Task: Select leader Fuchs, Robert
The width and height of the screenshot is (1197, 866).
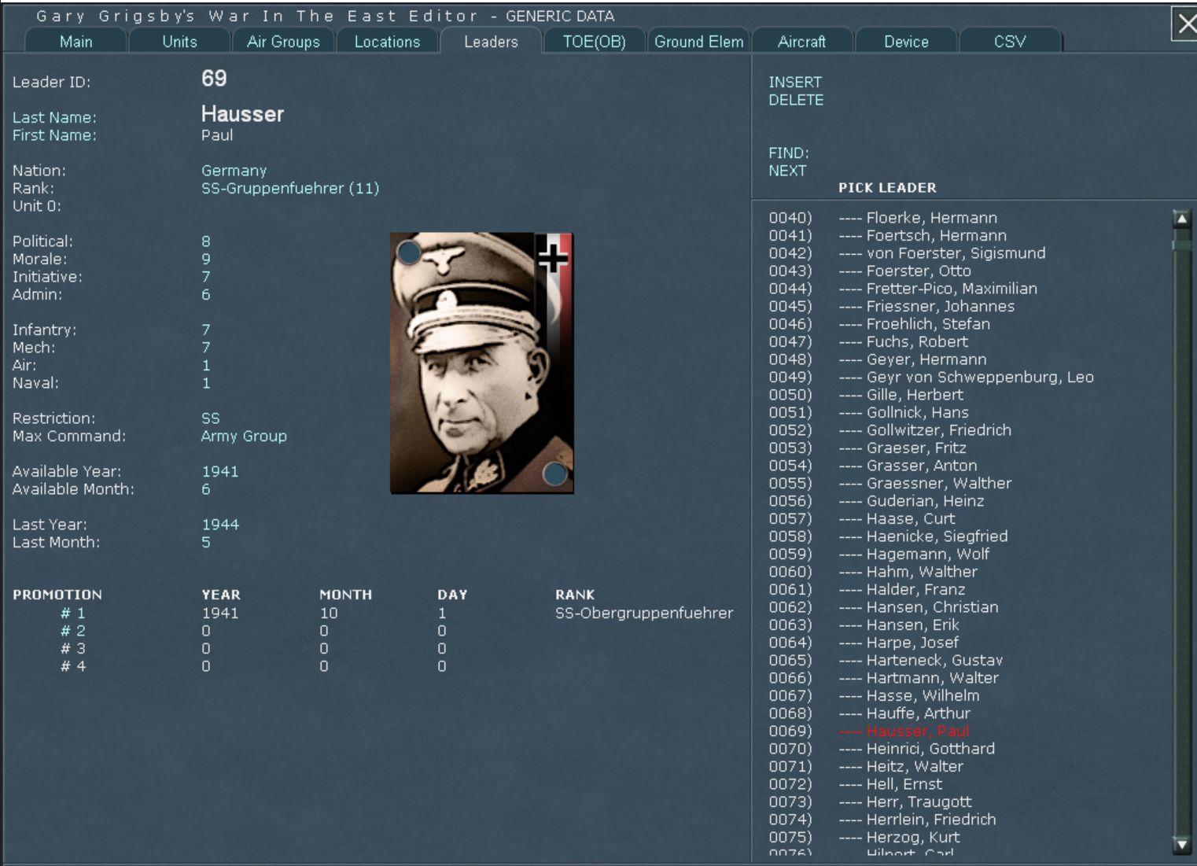Action: coord(903,341)
